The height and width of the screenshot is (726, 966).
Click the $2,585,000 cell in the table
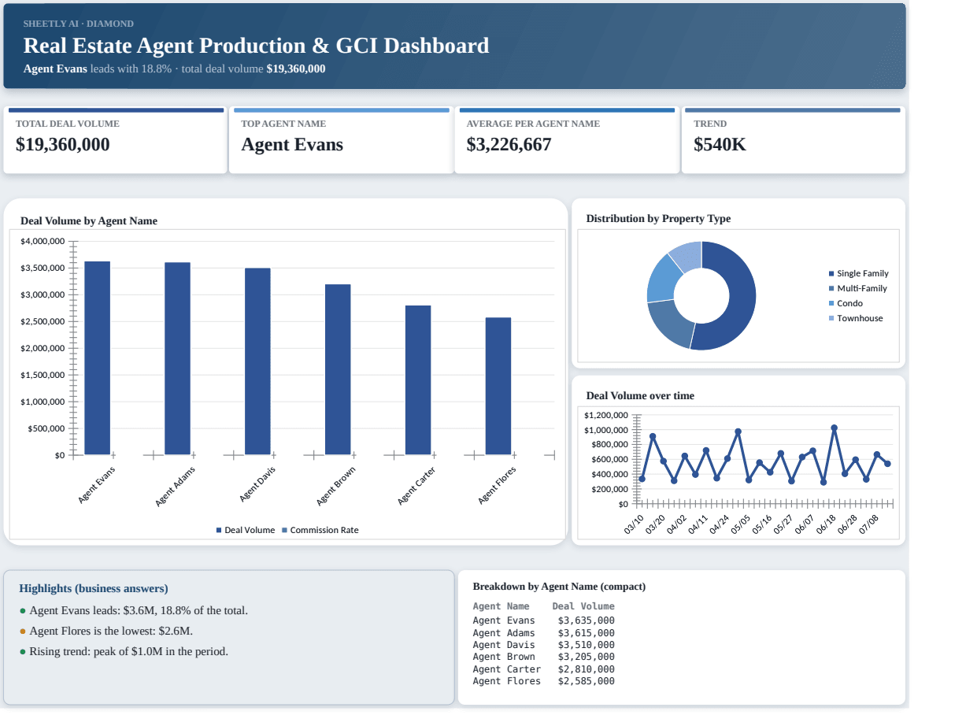point(587,681)
